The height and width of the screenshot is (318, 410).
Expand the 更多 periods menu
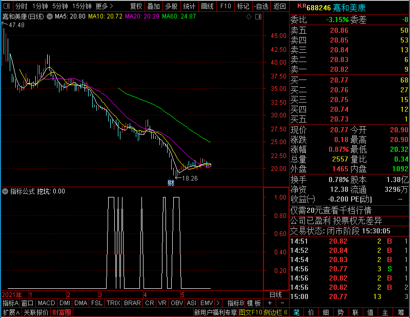(x=104, y=6)
